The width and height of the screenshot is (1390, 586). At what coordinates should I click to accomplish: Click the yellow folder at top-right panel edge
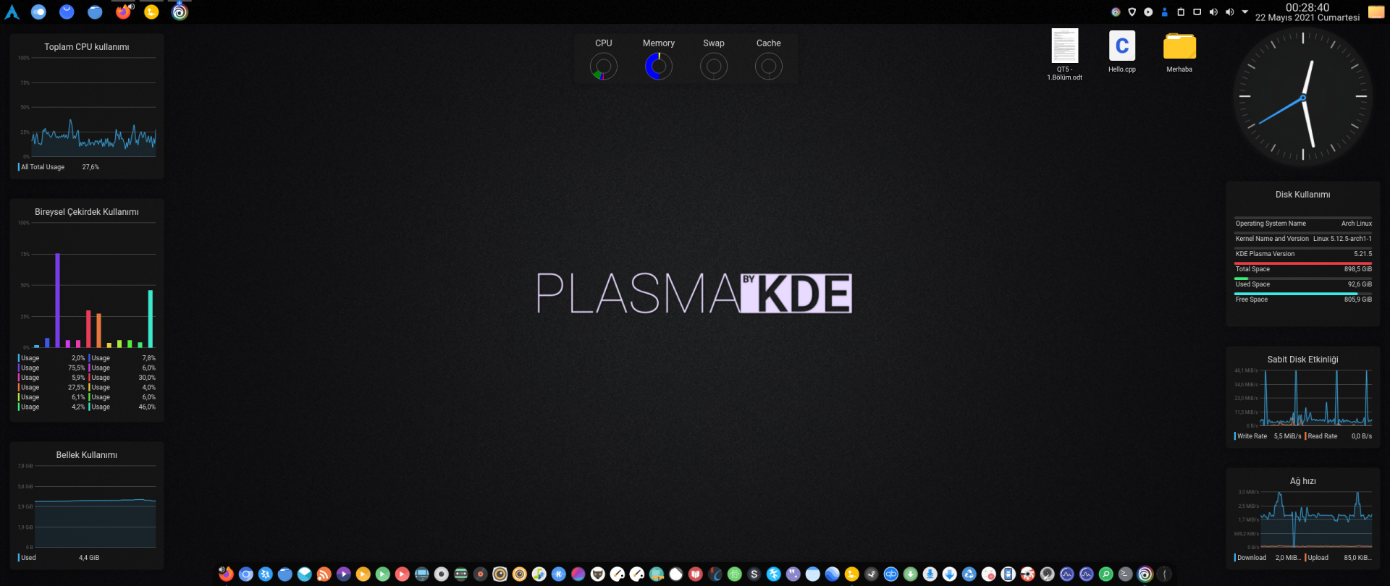[1376, 12]
